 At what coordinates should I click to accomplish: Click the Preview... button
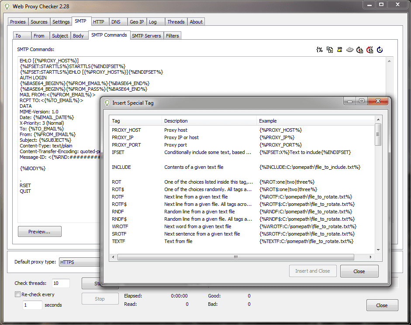40,232
